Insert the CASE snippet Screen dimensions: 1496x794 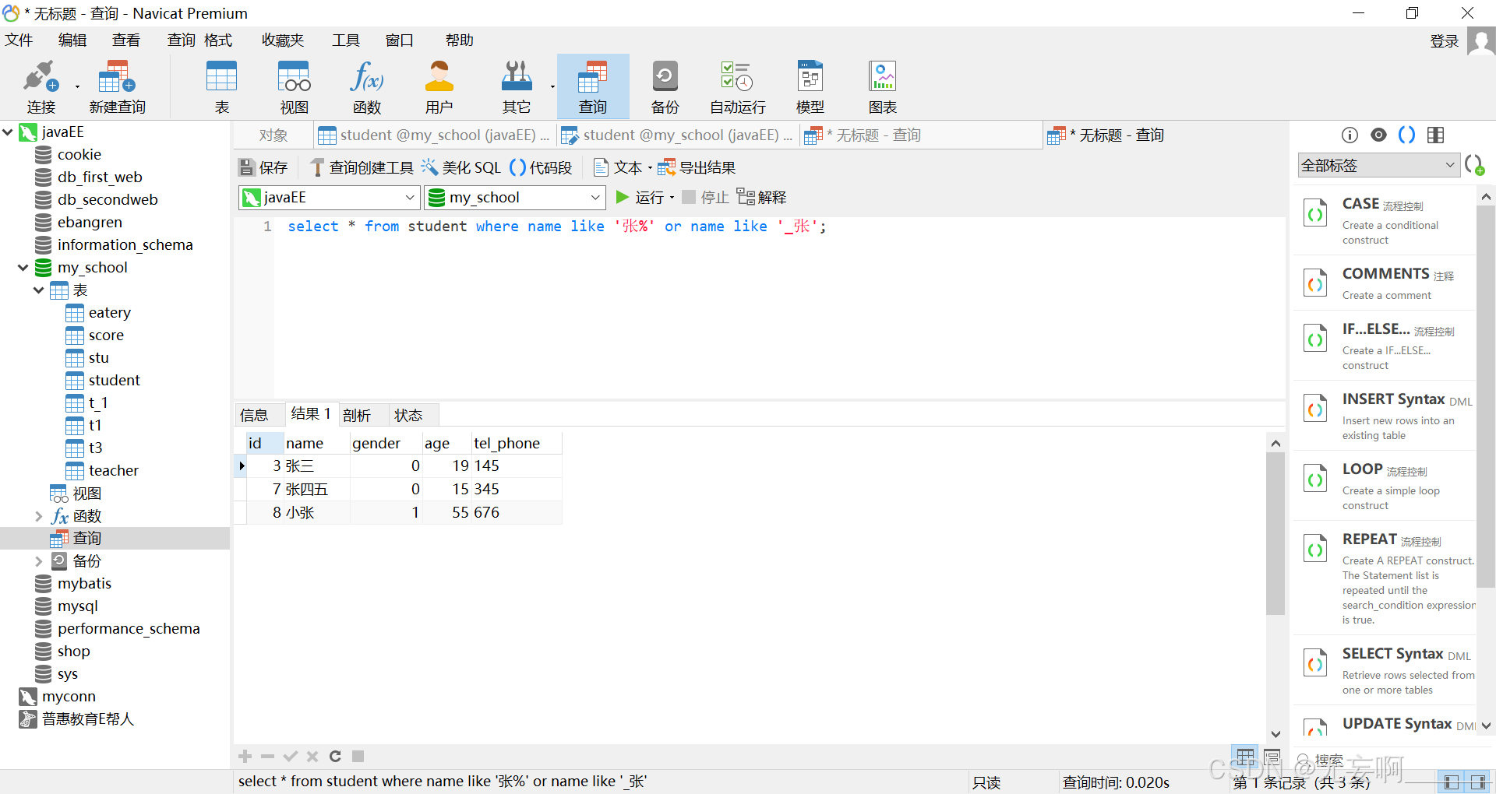(x=1385, y=220)
